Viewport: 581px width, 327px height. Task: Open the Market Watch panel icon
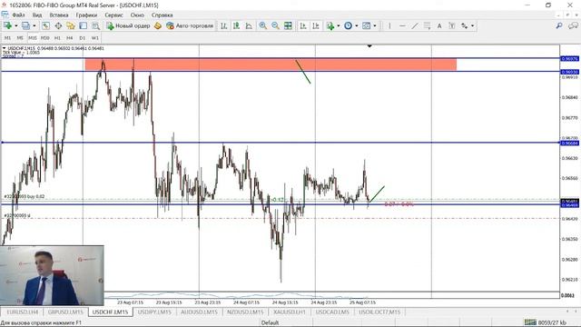click(45, 25)
